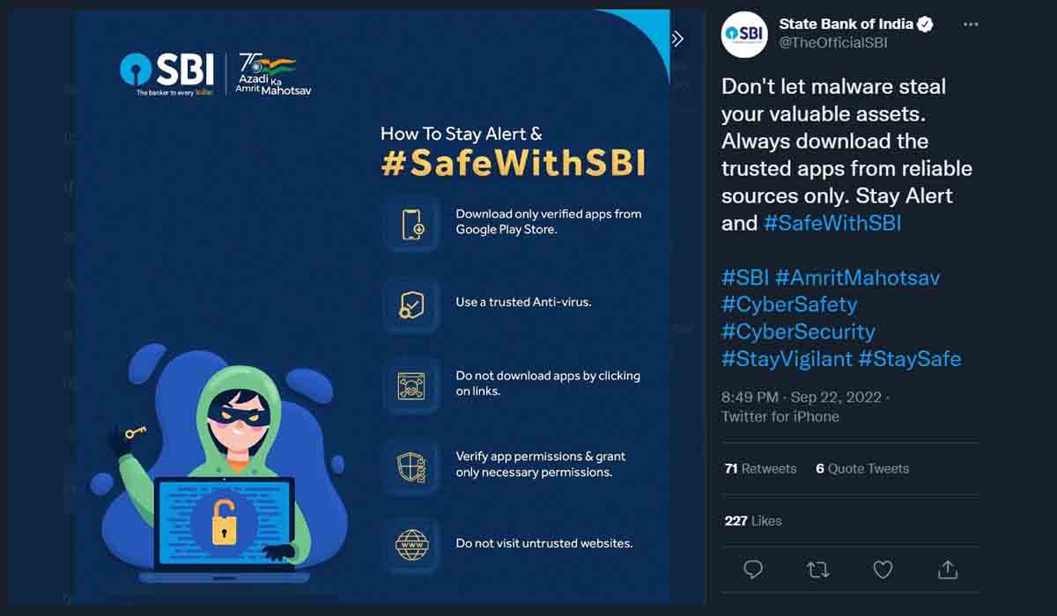The height and width of the screenshot is (616, 1057).
Task: Like the tweet with the heart icon
Action: click(883, 570)
